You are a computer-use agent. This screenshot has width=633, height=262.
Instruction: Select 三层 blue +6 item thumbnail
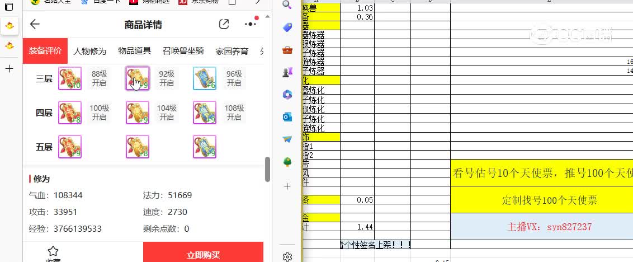(205, 78)
